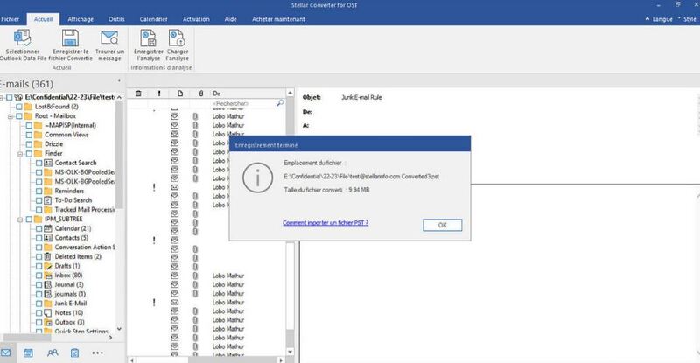
Task: Open the Langue dropdown
Action: [x=659, y=19]
